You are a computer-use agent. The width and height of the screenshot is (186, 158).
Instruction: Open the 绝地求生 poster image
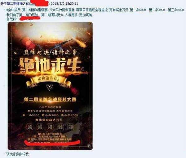pyautogui.click(x=50, y=86)
